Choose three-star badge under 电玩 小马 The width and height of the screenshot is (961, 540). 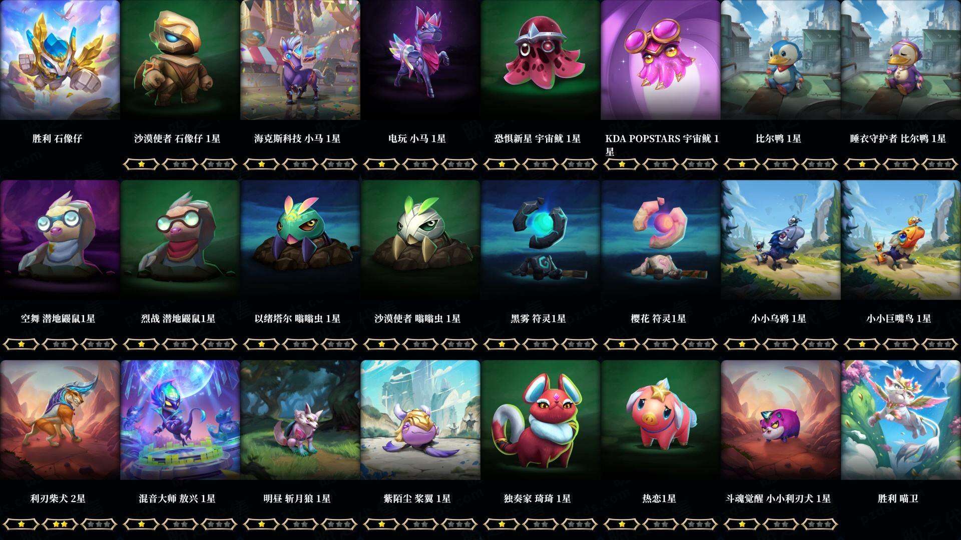point(459,164)
